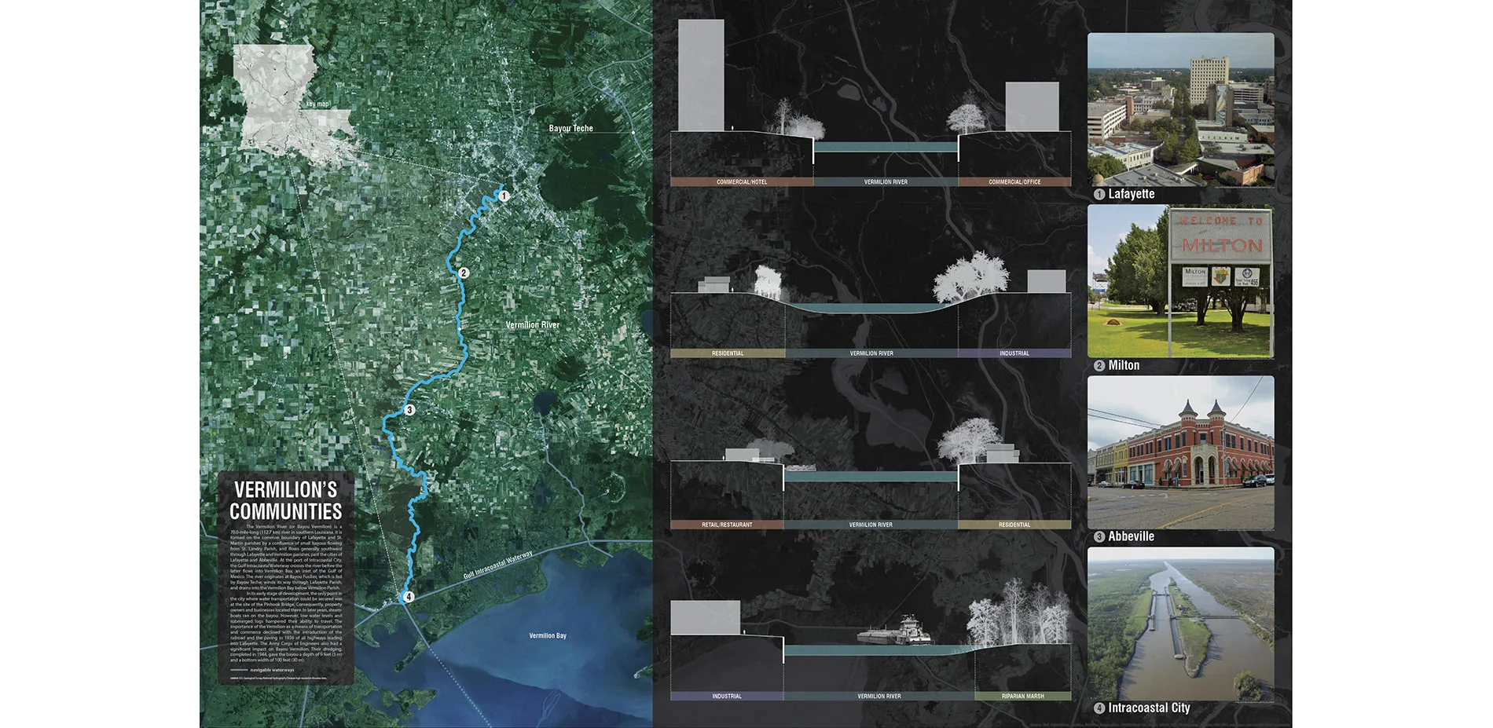The image size is (1493, 728).
Task: Click the Gulf Intracoastal Waterway label
Action: pyautogui.click(x=498, y=565)
